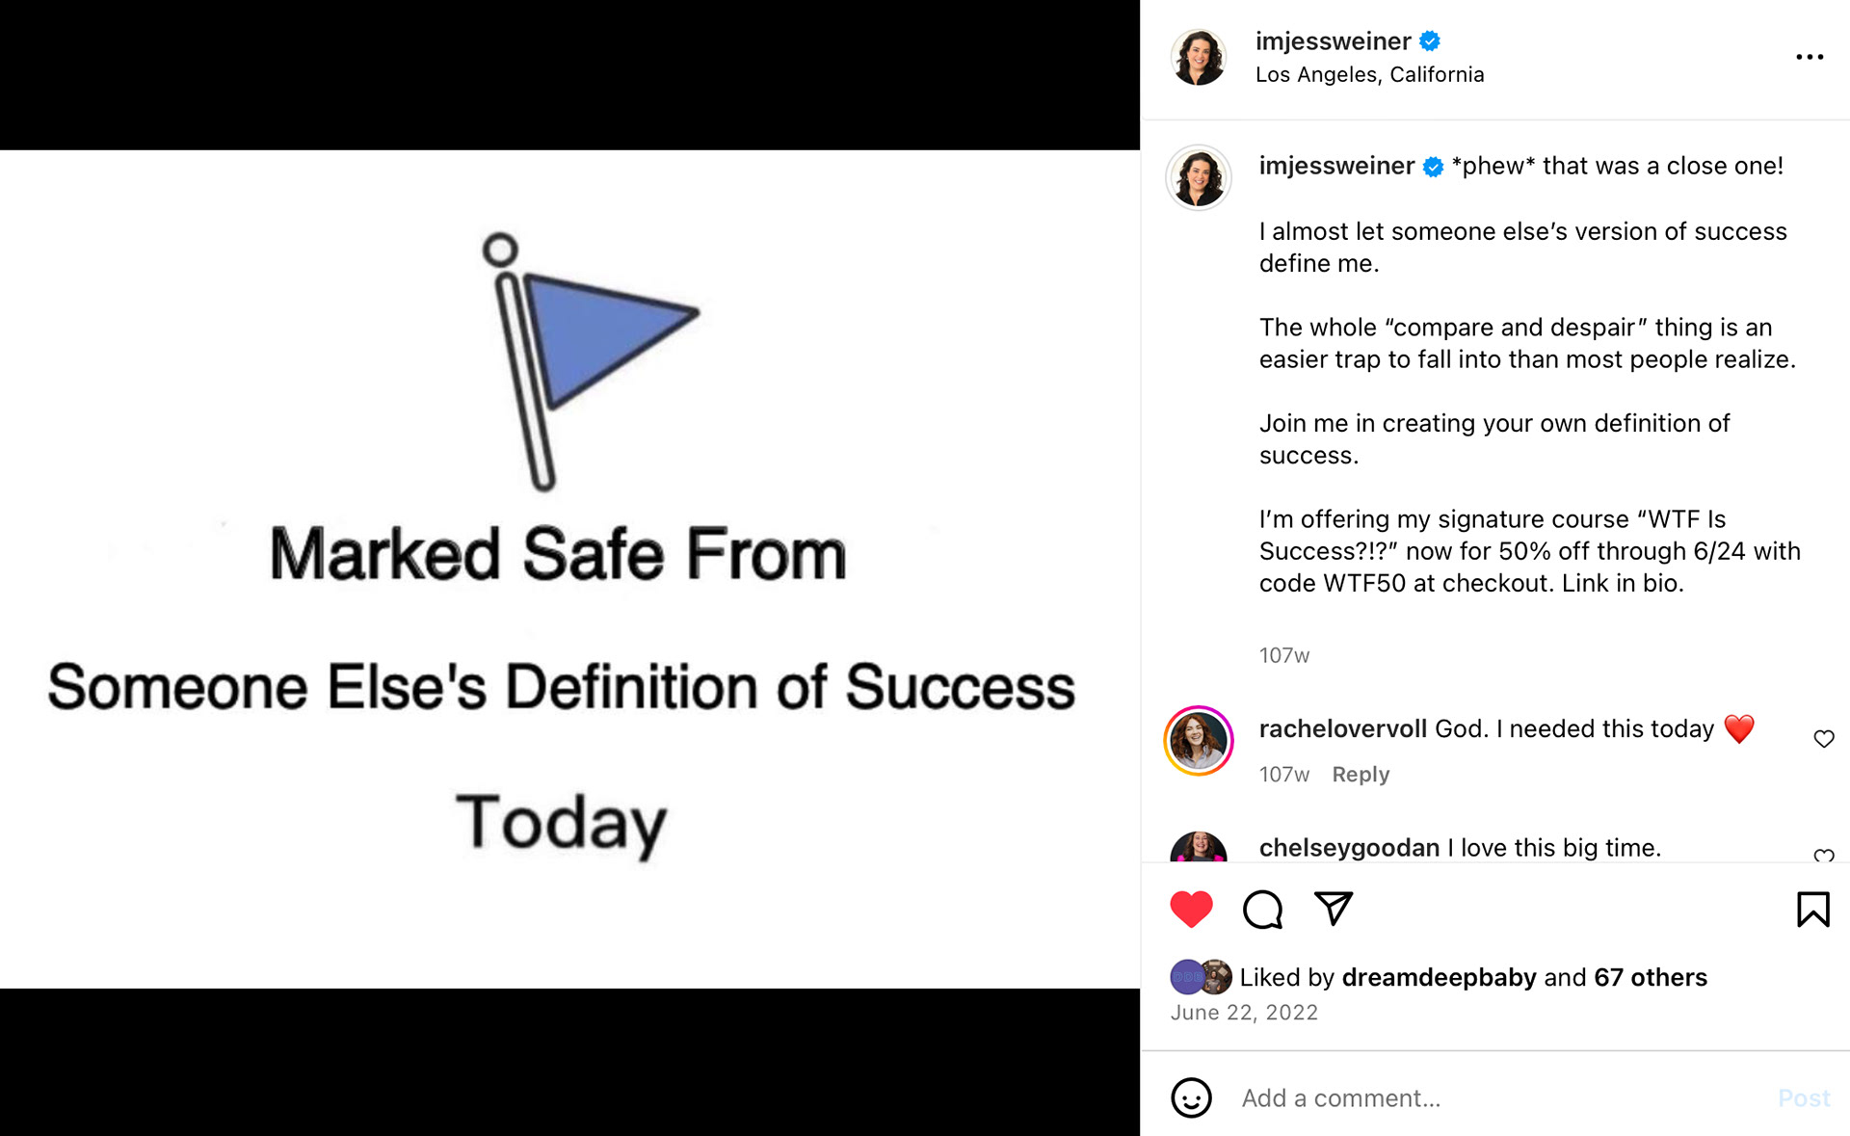Open rachelovervoll's profile picture
The width and height of the screenshot is (1850, 1136).
(1198, 740)
